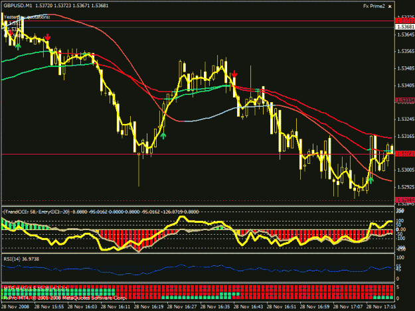The image size is (415, 311).
Task: Click the red sell arrow above the 16:43 candle
Action: [234, 74]
